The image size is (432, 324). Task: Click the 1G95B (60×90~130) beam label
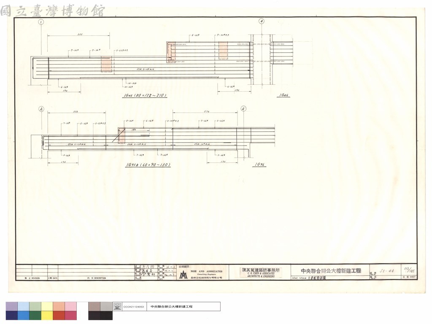pyautogui.click(x=148, y=165)
